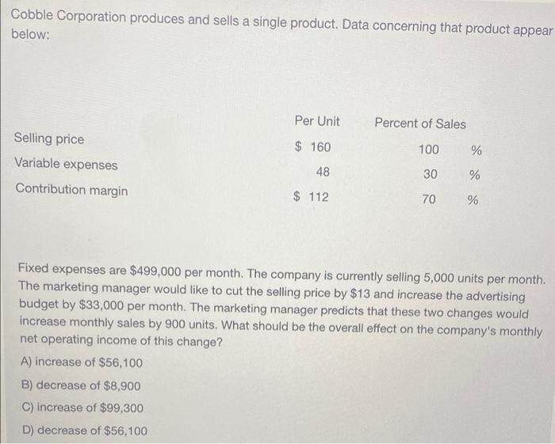This screenshot has width=555, height=444.
Task: Click the 30 percent value
Action: pos(430,174)
